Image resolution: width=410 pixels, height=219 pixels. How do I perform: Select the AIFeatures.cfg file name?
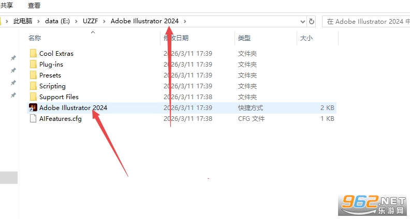click(61, 119)
